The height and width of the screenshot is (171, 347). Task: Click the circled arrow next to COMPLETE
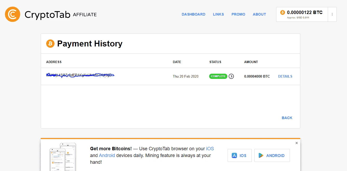click(x=231, y=76)
